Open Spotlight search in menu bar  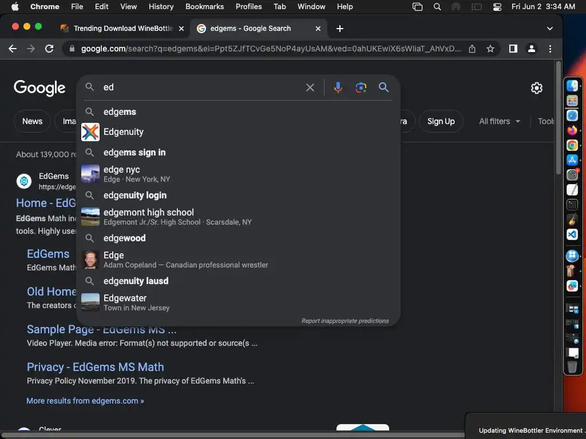437,7
